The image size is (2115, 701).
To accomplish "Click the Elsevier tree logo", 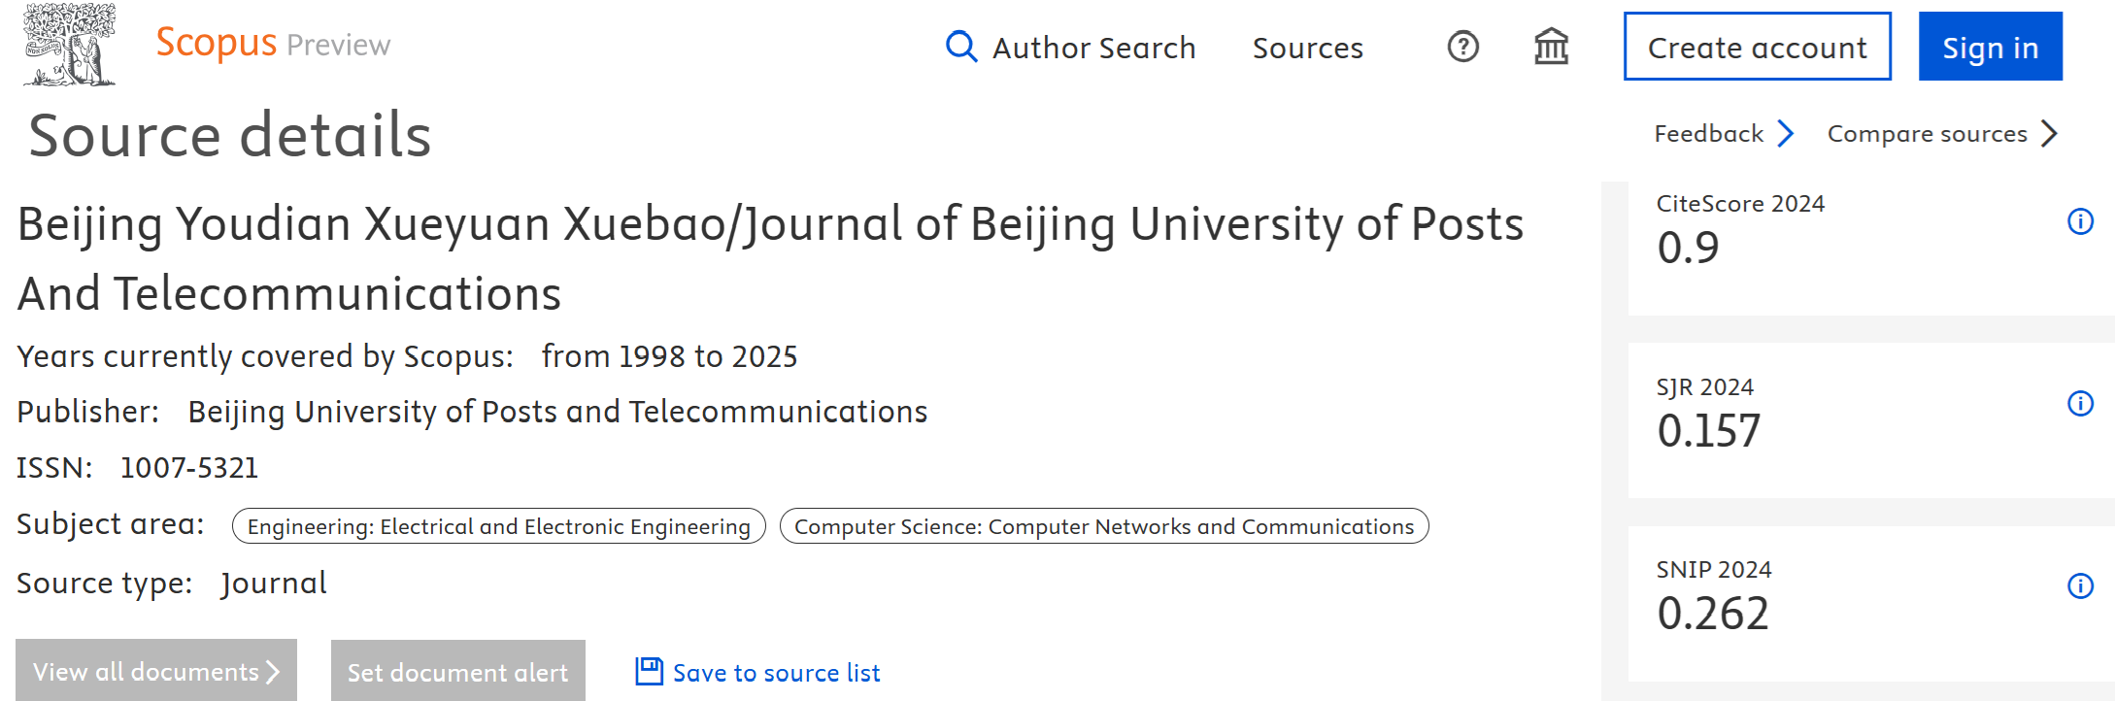I will 70,44.
